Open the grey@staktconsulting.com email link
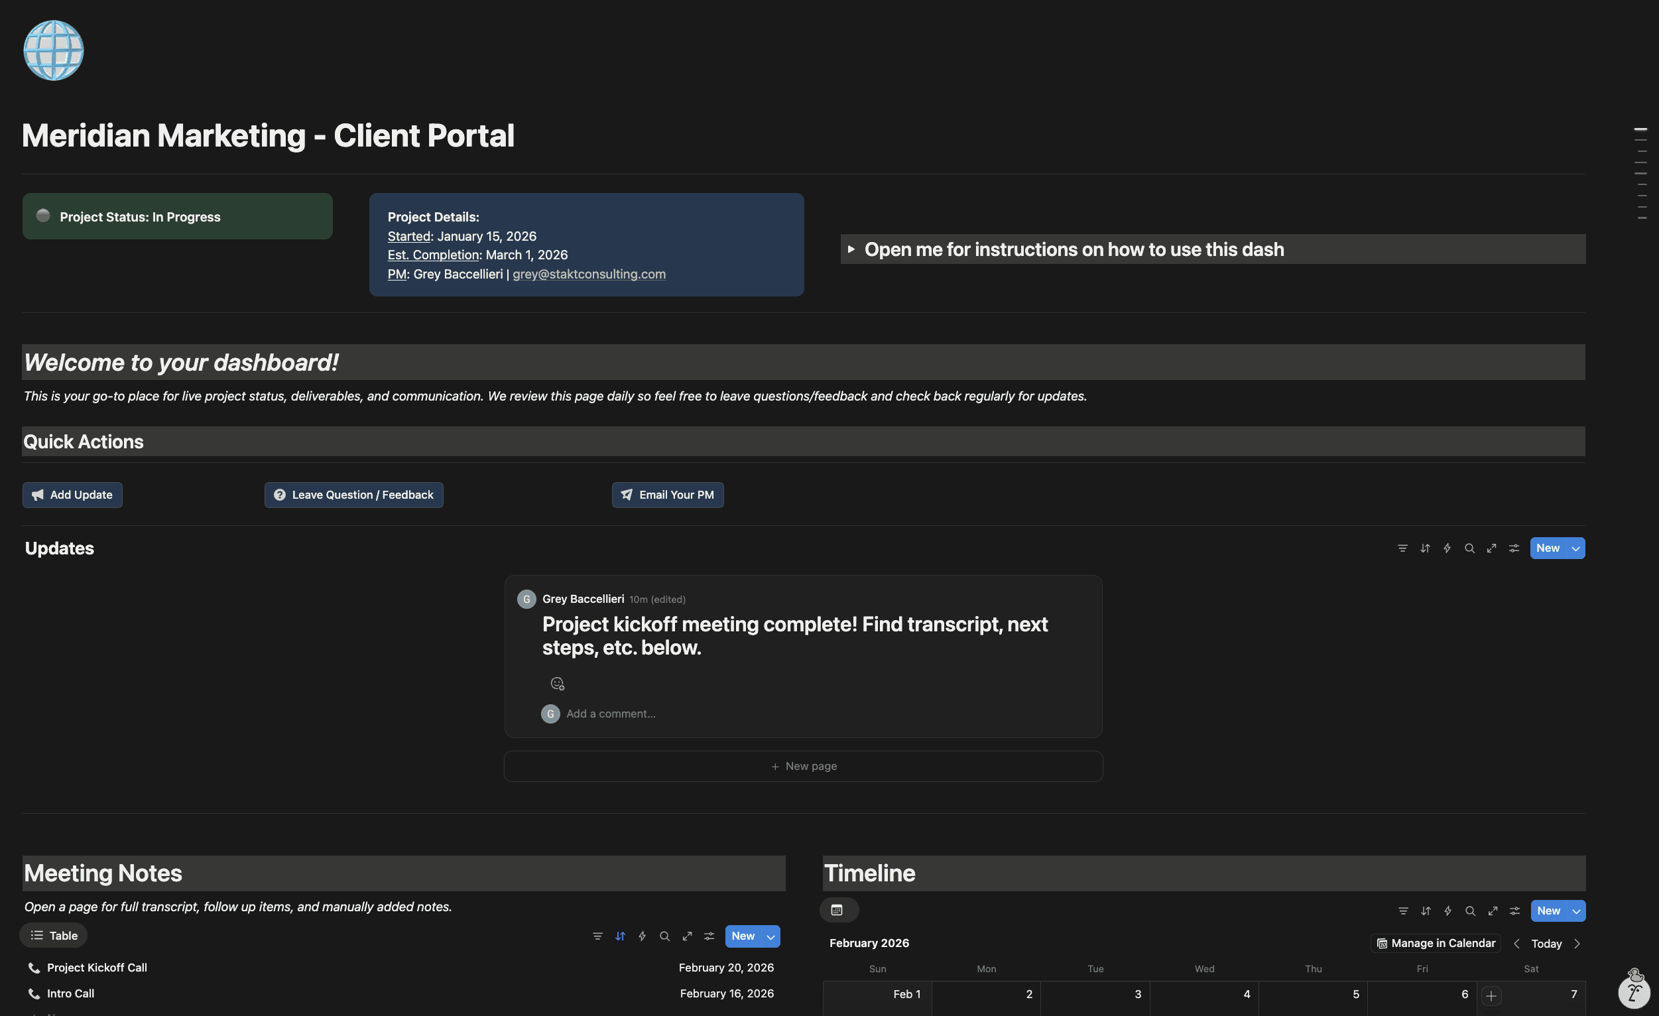1659x1016 pixels. pos(588,274)
